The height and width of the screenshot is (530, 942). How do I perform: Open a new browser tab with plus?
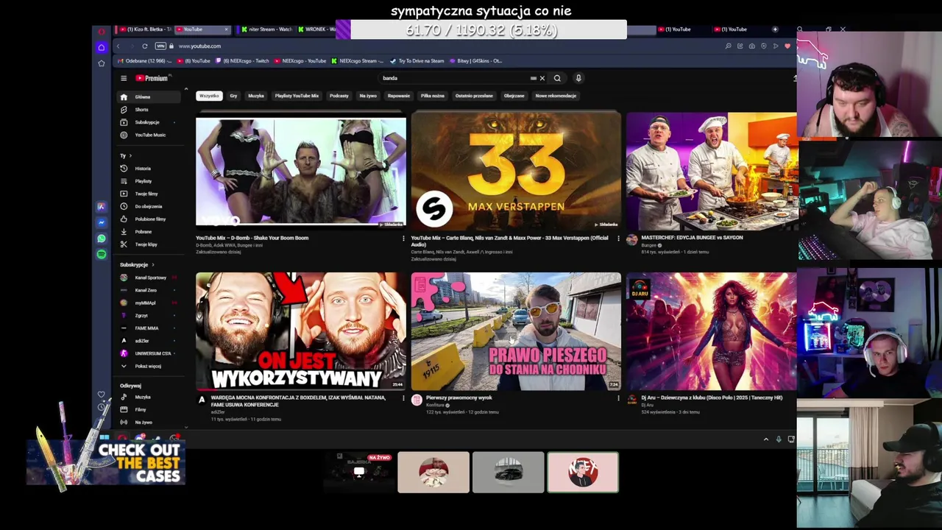(x=775, y=29)
